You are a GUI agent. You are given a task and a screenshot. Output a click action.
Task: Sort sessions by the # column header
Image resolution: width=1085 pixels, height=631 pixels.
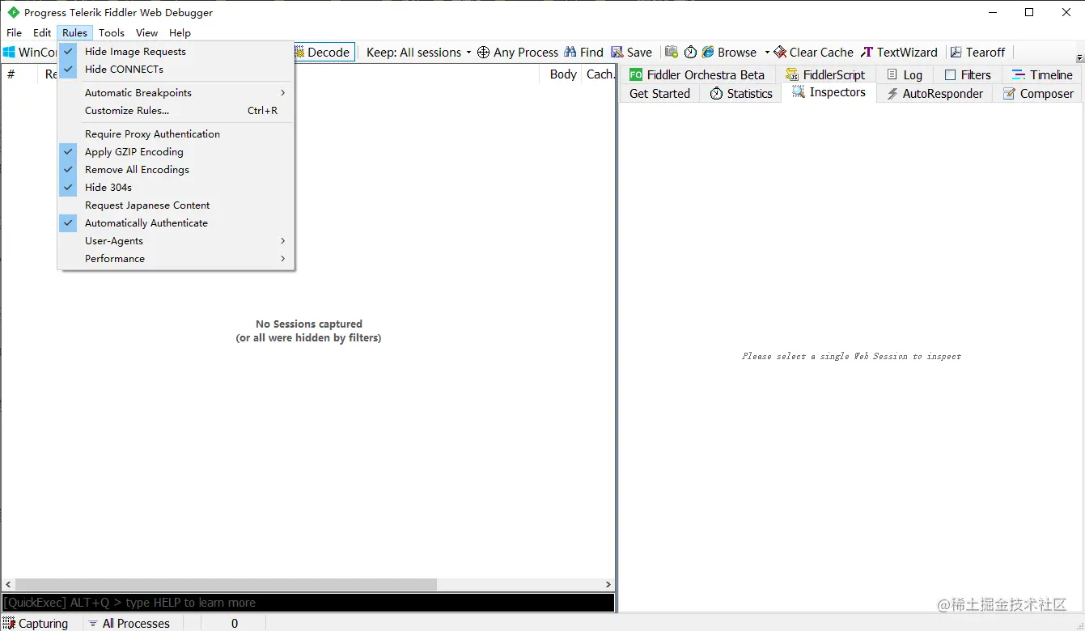(19, 74)
